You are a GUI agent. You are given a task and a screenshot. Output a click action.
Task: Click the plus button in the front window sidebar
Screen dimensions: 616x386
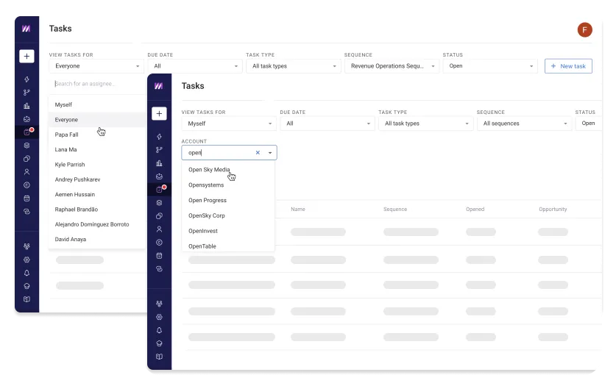(x=159, y=114)
